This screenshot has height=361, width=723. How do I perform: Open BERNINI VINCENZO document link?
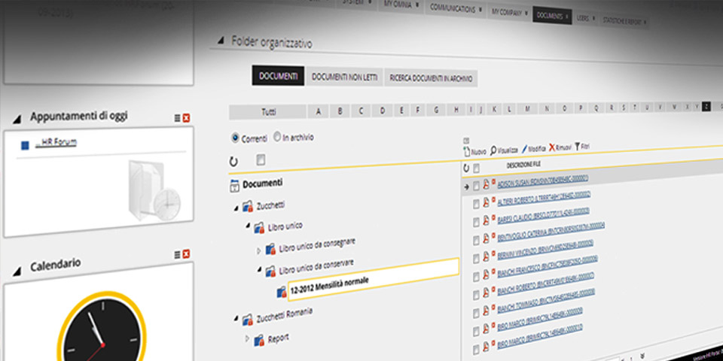(545, 249)
